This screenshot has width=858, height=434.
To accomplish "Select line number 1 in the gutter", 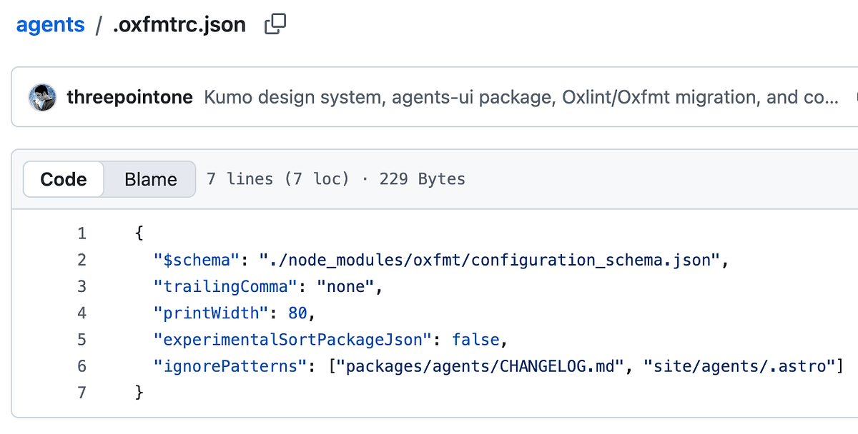I will (82, 233).
